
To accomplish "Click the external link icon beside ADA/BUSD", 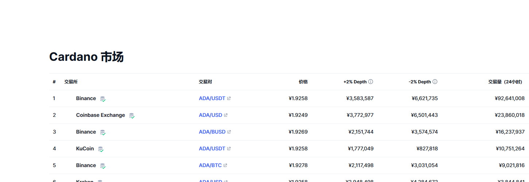I will point(229,132).
